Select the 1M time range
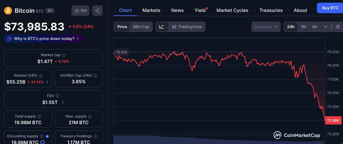The width and height of the screenshot is (343, 144). 303,27
